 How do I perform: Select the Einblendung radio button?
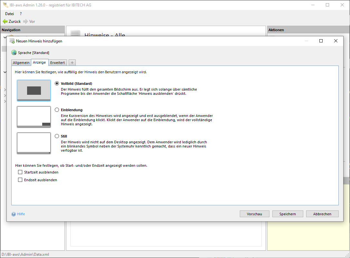pos(57,110)
